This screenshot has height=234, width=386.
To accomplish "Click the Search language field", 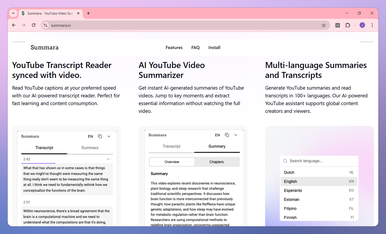I will click(x=319, y=161).
